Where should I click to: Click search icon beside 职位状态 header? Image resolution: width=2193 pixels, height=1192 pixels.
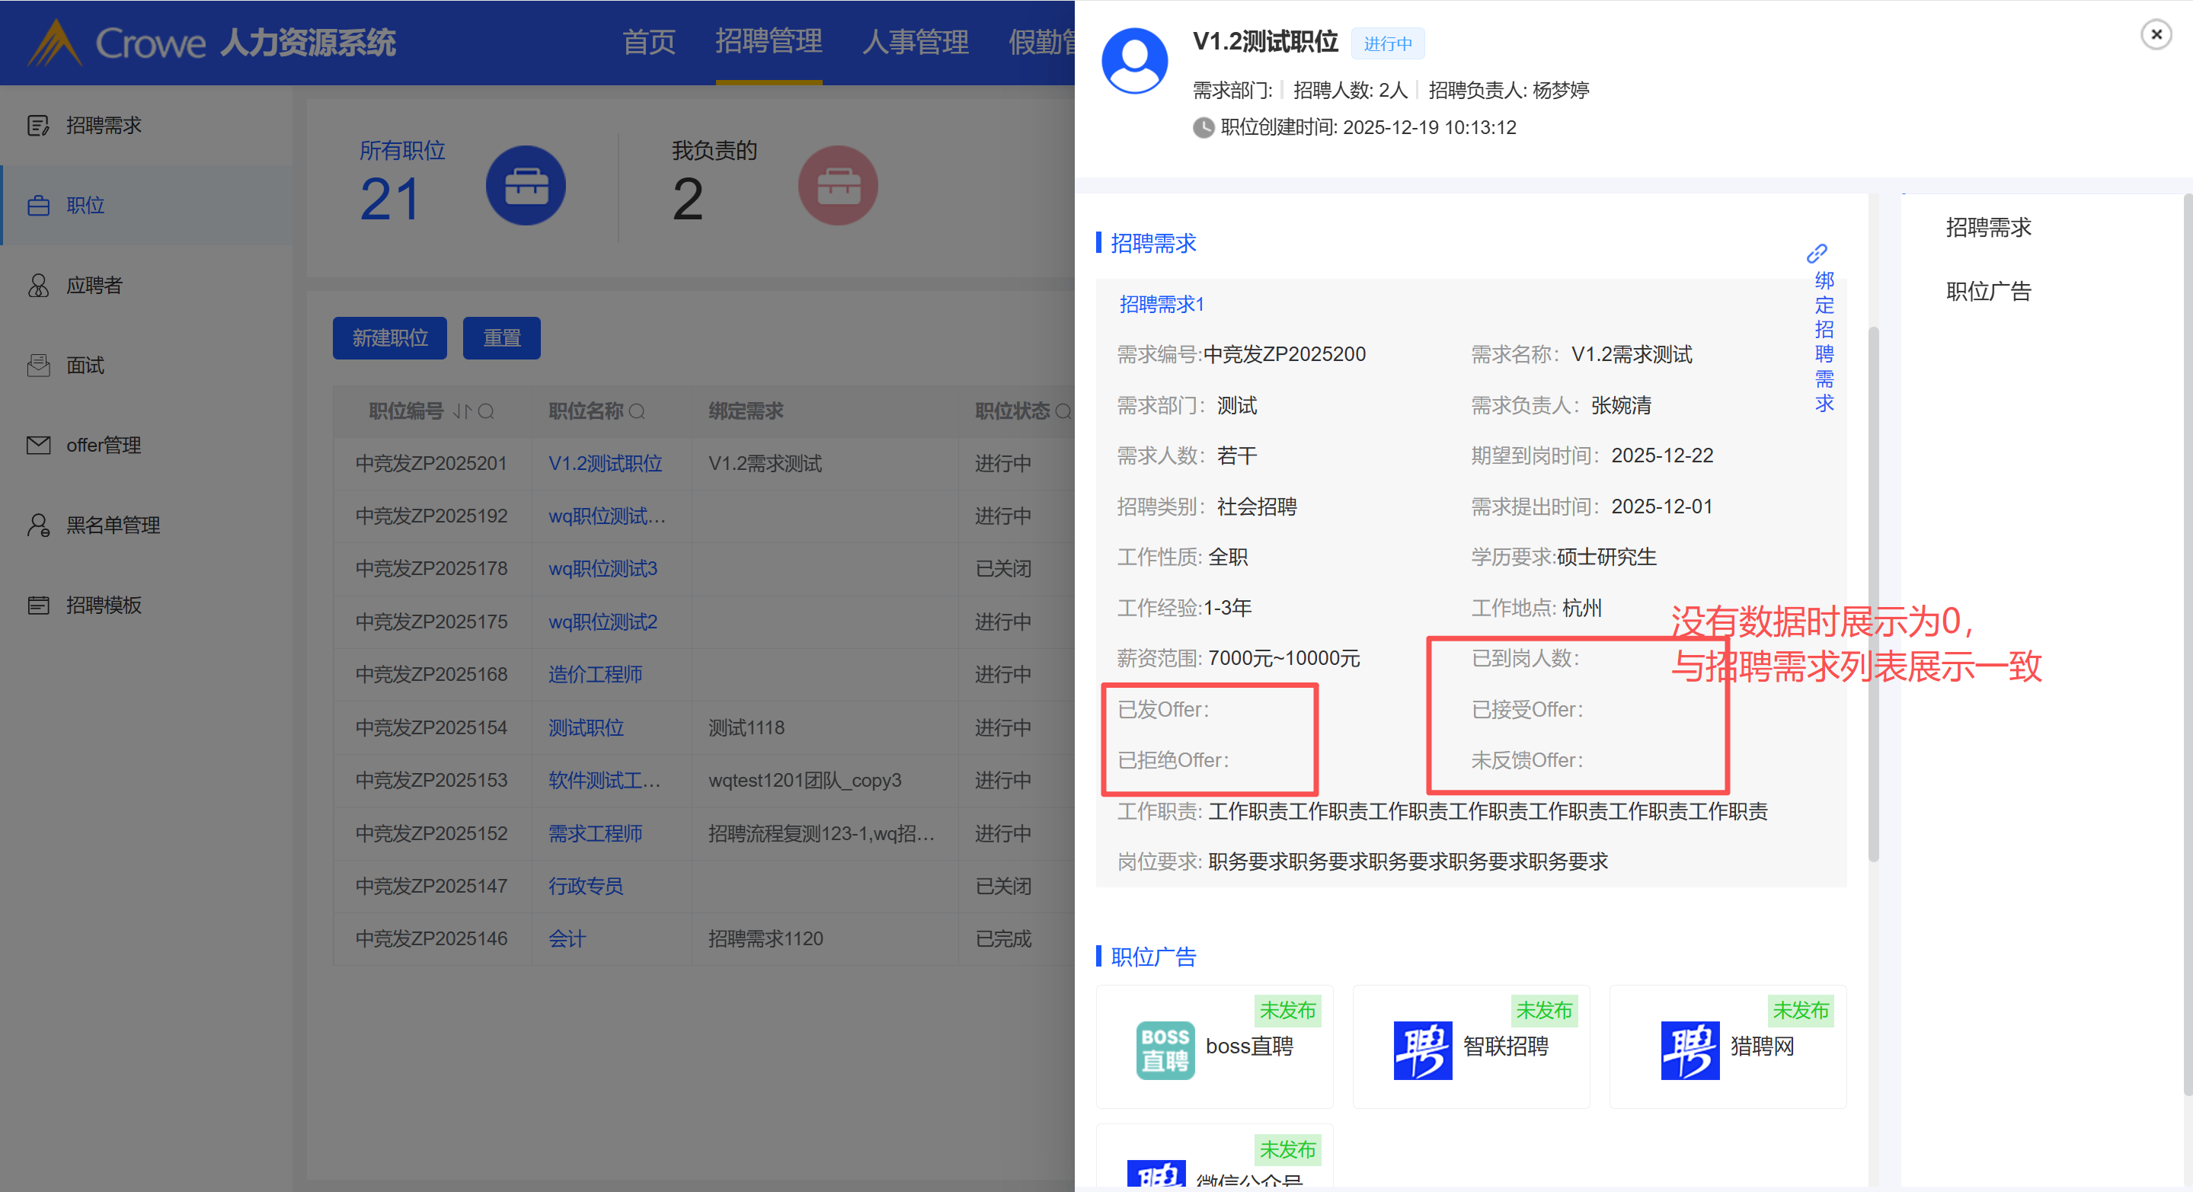[x=1063, y=412]
